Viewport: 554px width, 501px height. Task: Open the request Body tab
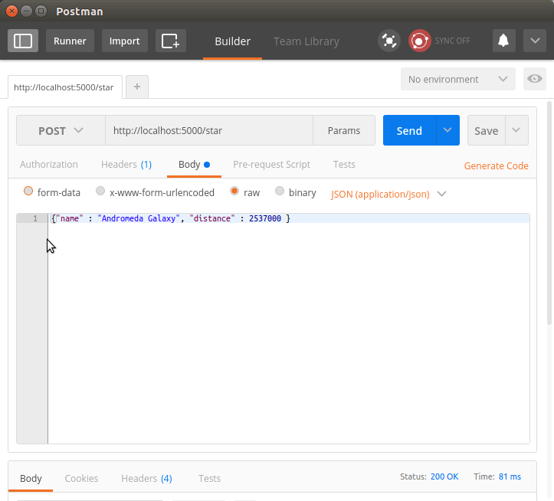click(x=194, y=165)
